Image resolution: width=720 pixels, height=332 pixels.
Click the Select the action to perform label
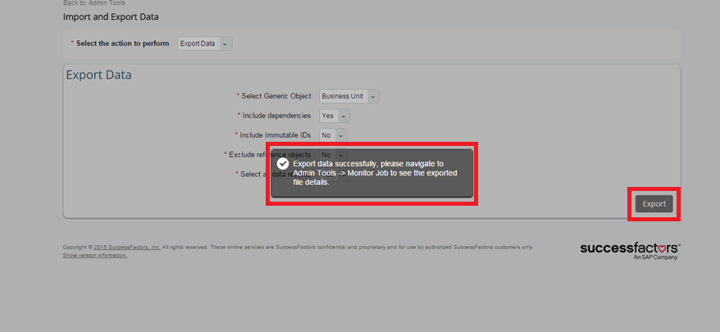pos(123,43)
